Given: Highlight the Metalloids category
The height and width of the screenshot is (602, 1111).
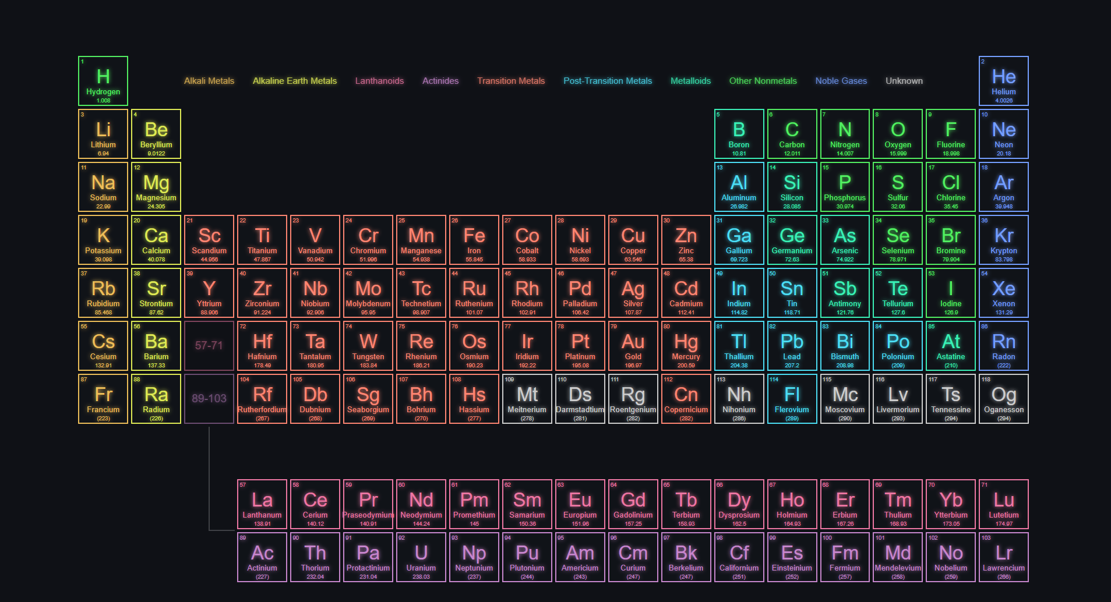Looking at the screenshot, I should pyautogui.click(x=690, y=81).
